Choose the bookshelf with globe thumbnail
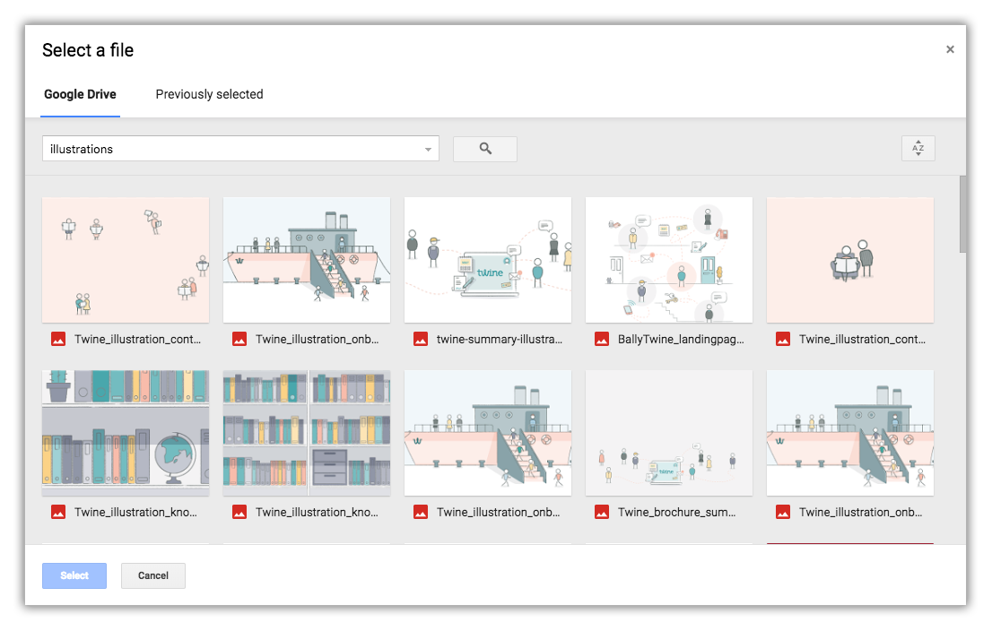Viewport: 992px width, 631px height. tap(126, 433)
